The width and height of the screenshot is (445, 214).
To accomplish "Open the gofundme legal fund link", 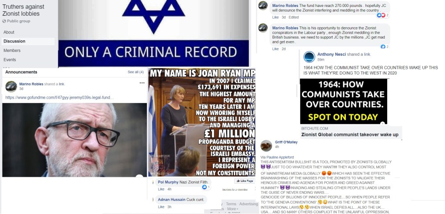I will click(x=60, y=97).
